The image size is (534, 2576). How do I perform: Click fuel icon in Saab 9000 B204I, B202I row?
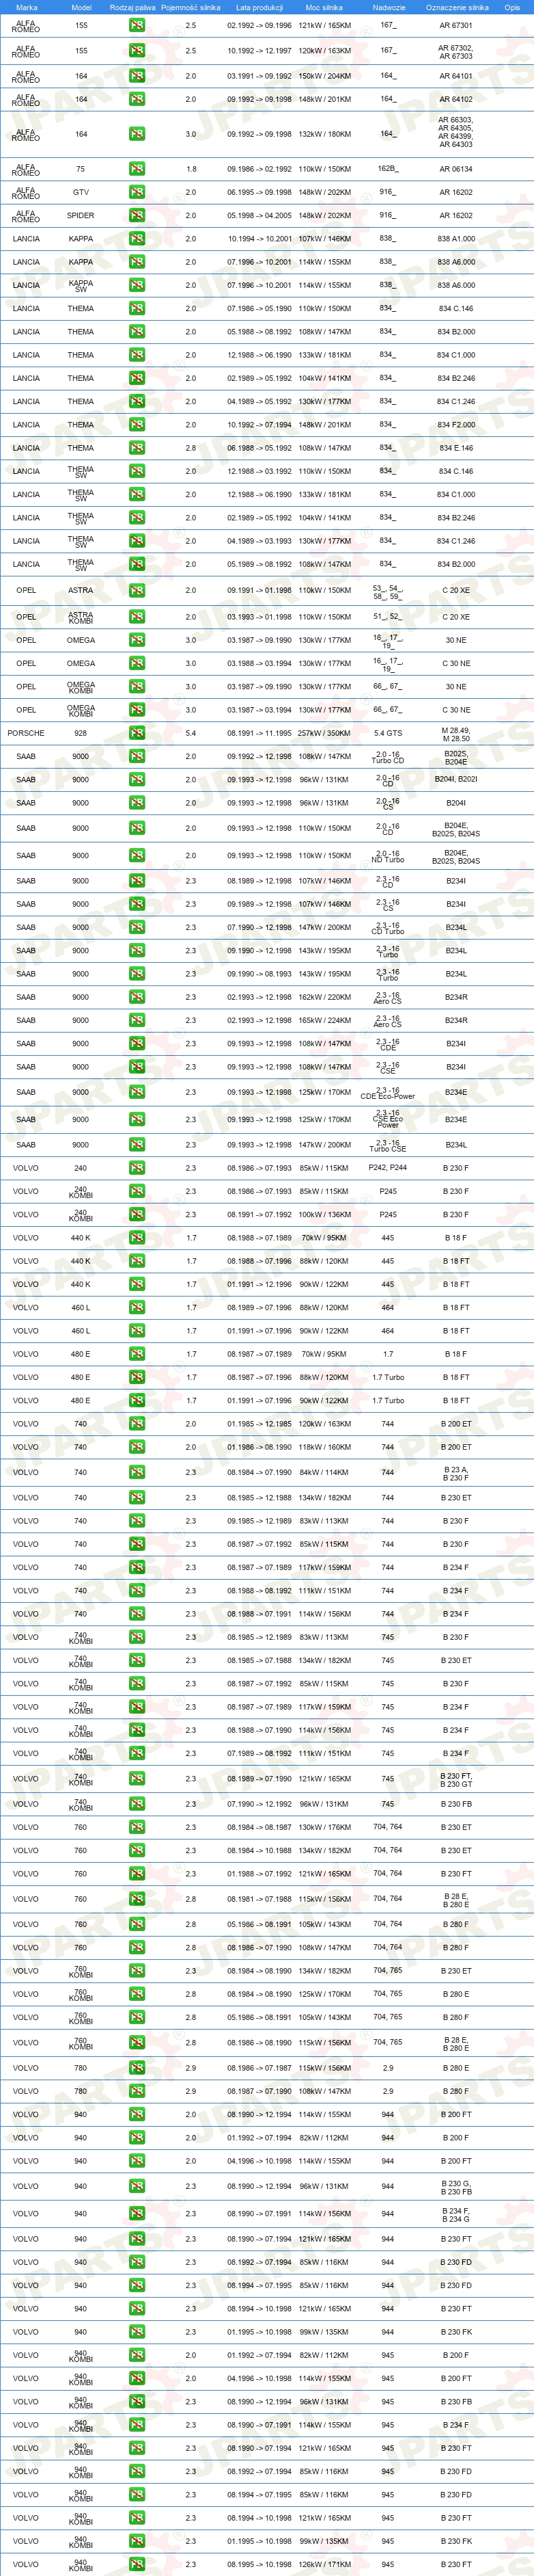[137, 780]
